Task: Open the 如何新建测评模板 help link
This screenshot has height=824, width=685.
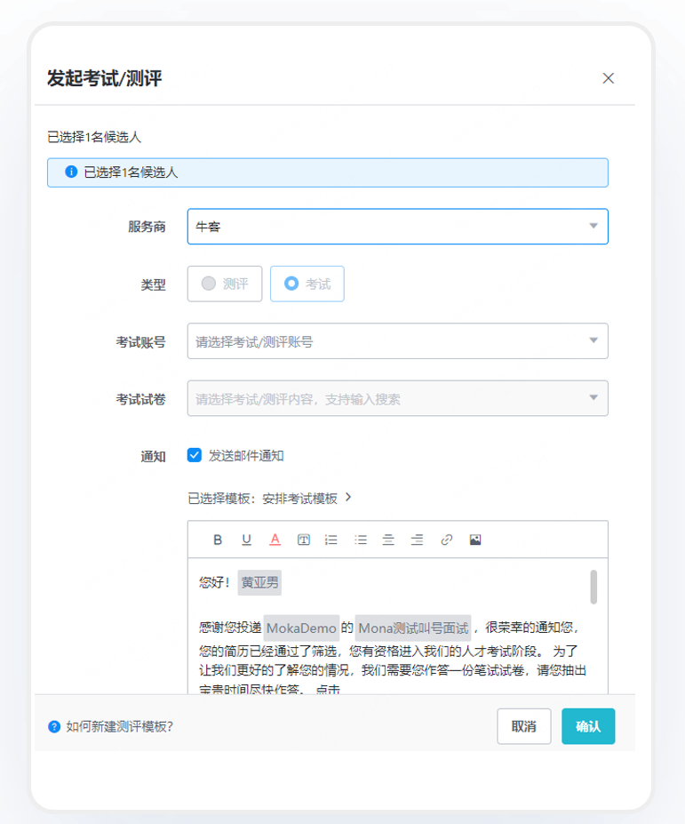Action: [119, 726]
